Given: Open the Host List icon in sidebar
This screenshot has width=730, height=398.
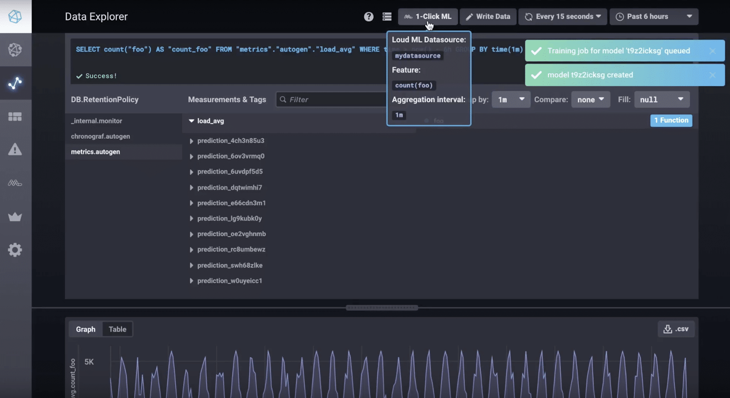Looking at the screenshot, I should [15, 50].
